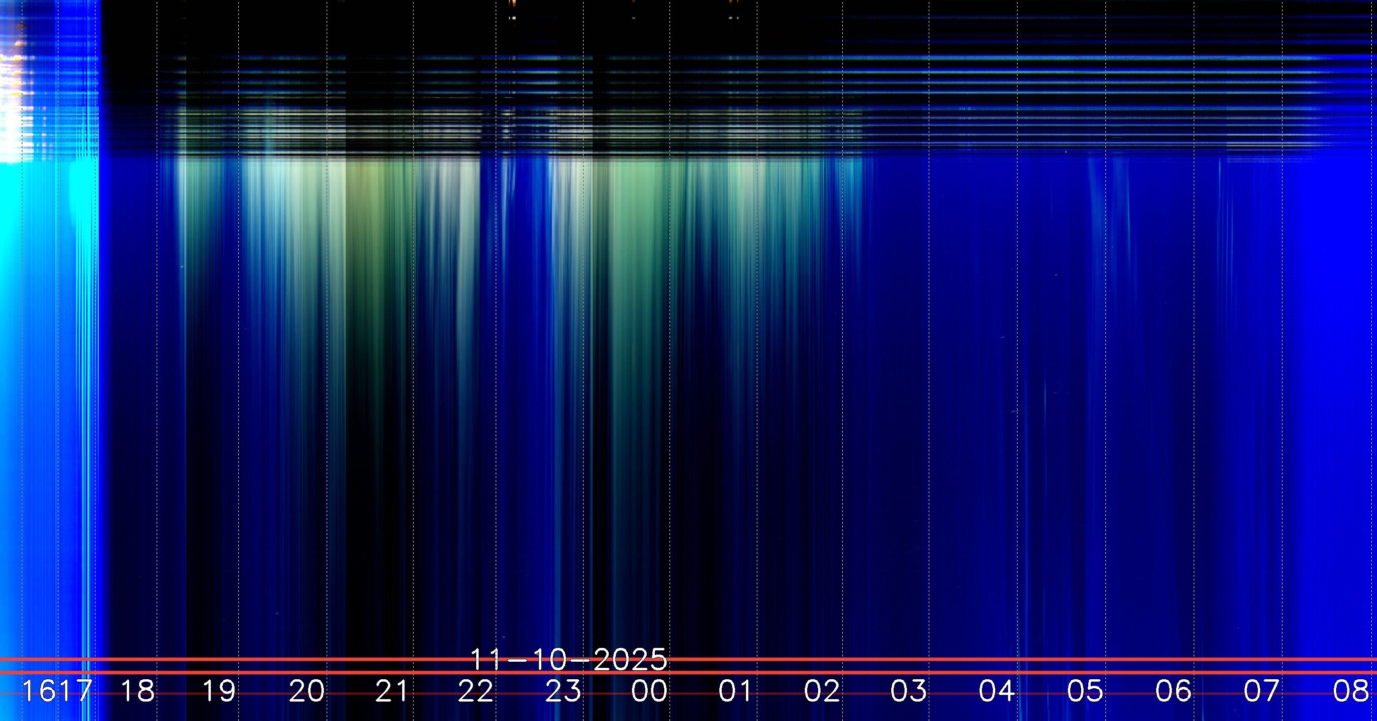Screen dimensions: 1377x721
Task: Click the 01 hour label
Action: click(x=736, y=691)
